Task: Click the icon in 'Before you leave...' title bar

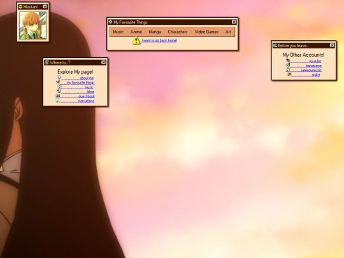Action: pyautogui.click(x=275, y=45)
